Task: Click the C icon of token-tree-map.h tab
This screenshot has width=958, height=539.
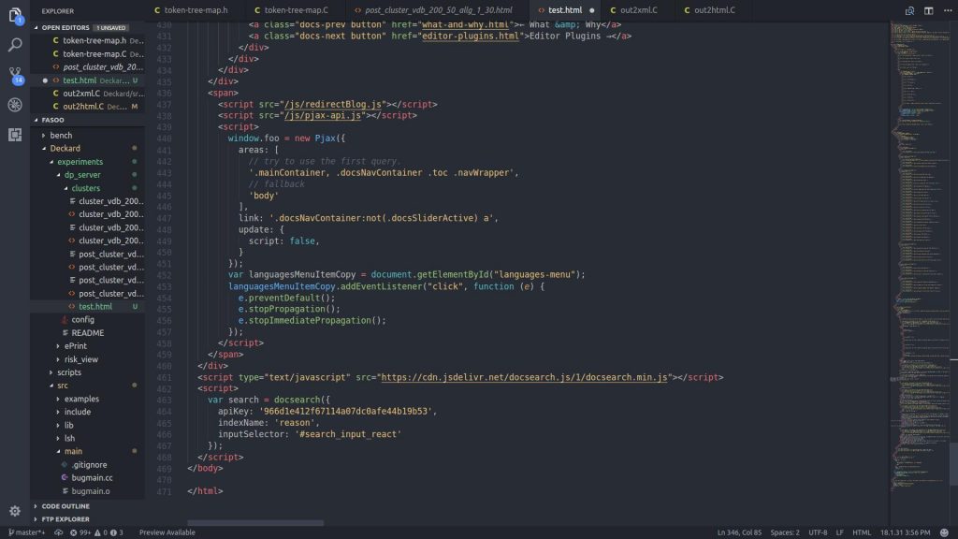Action: [x=157, y=10]
